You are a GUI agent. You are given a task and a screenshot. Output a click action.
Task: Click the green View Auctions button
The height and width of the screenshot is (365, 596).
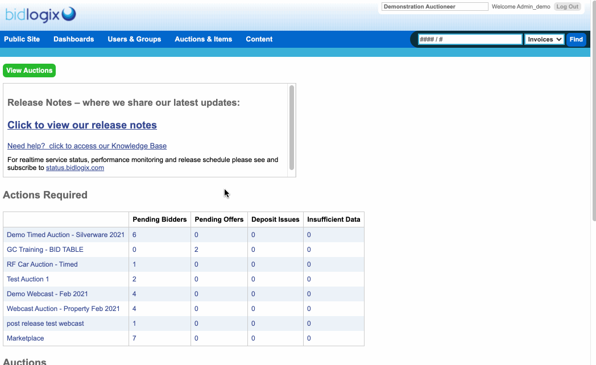tap(29, 70)
